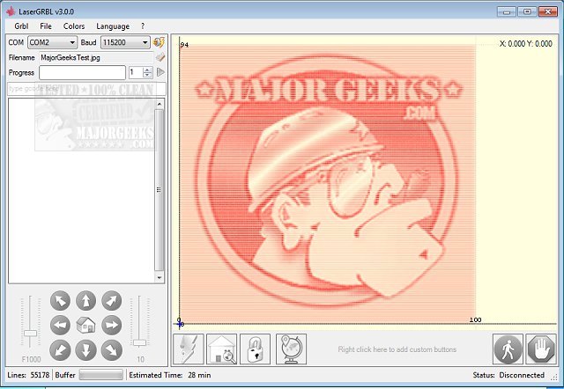The height and width of the screenshot is (389, 564).
Task: Increase the run count with stepper up arrow
Action: [x=147, y=70]
